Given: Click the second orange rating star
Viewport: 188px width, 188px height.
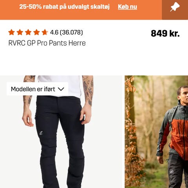Looking at the screenshot, I should click(x=20, y=32).
